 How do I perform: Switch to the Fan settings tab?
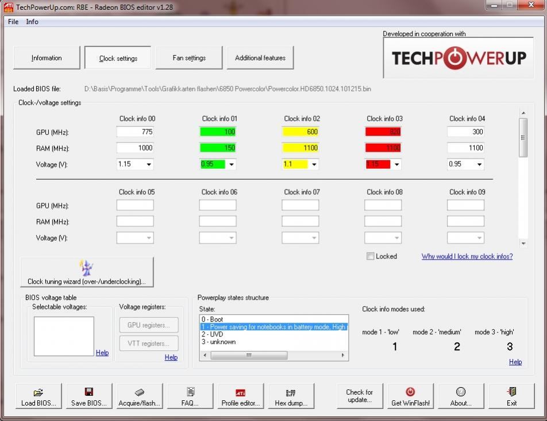[x=189, y=58]
